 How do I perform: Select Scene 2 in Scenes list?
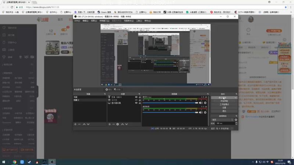90,100
